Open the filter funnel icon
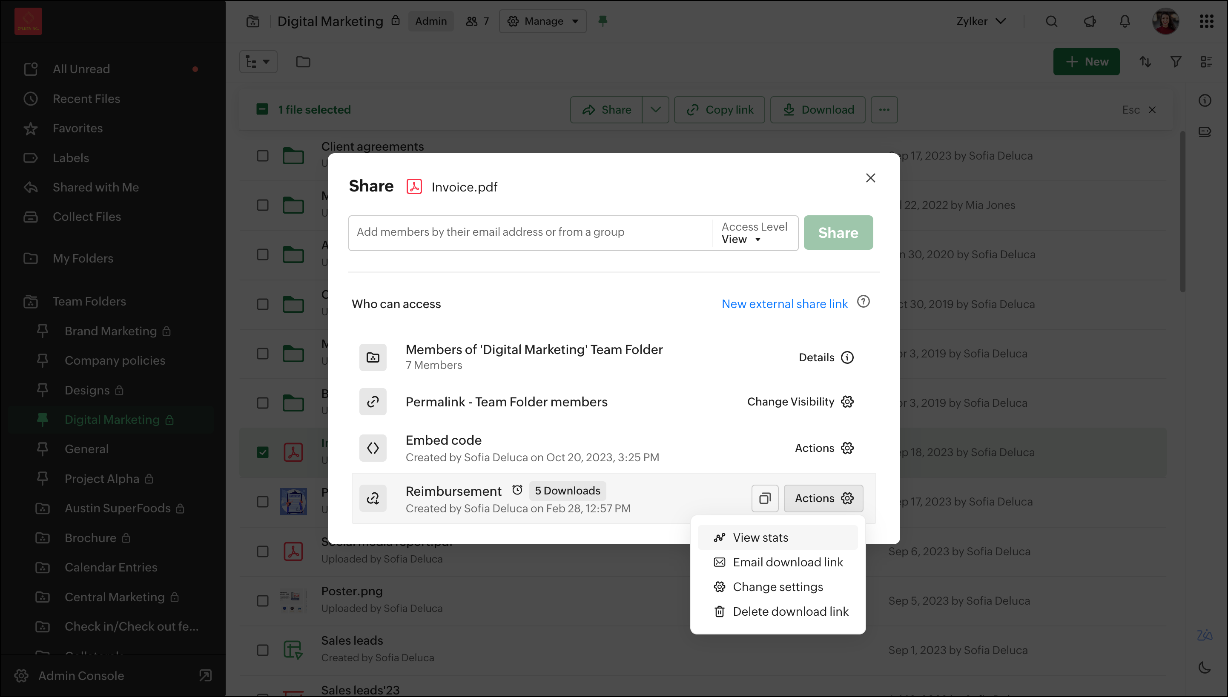The image size is (1228, 697). 1175,62
